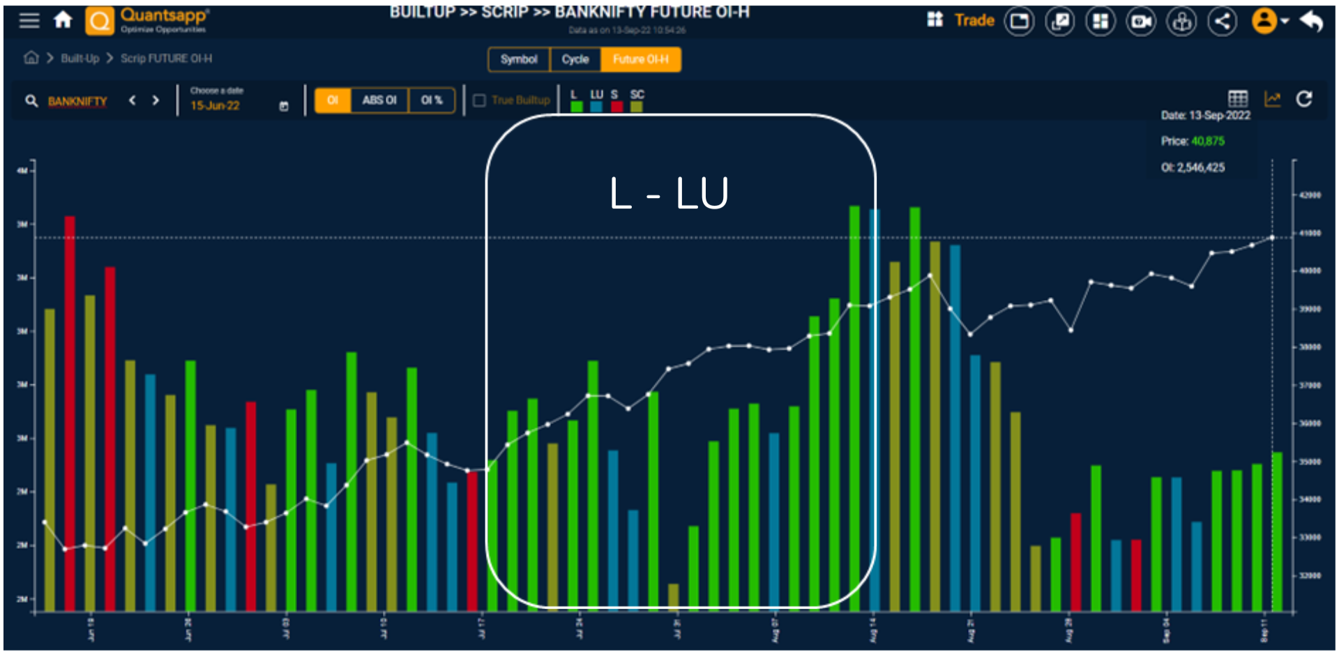Open the calendar date picker
This screenshot has width=1339, height=659.
283,105
